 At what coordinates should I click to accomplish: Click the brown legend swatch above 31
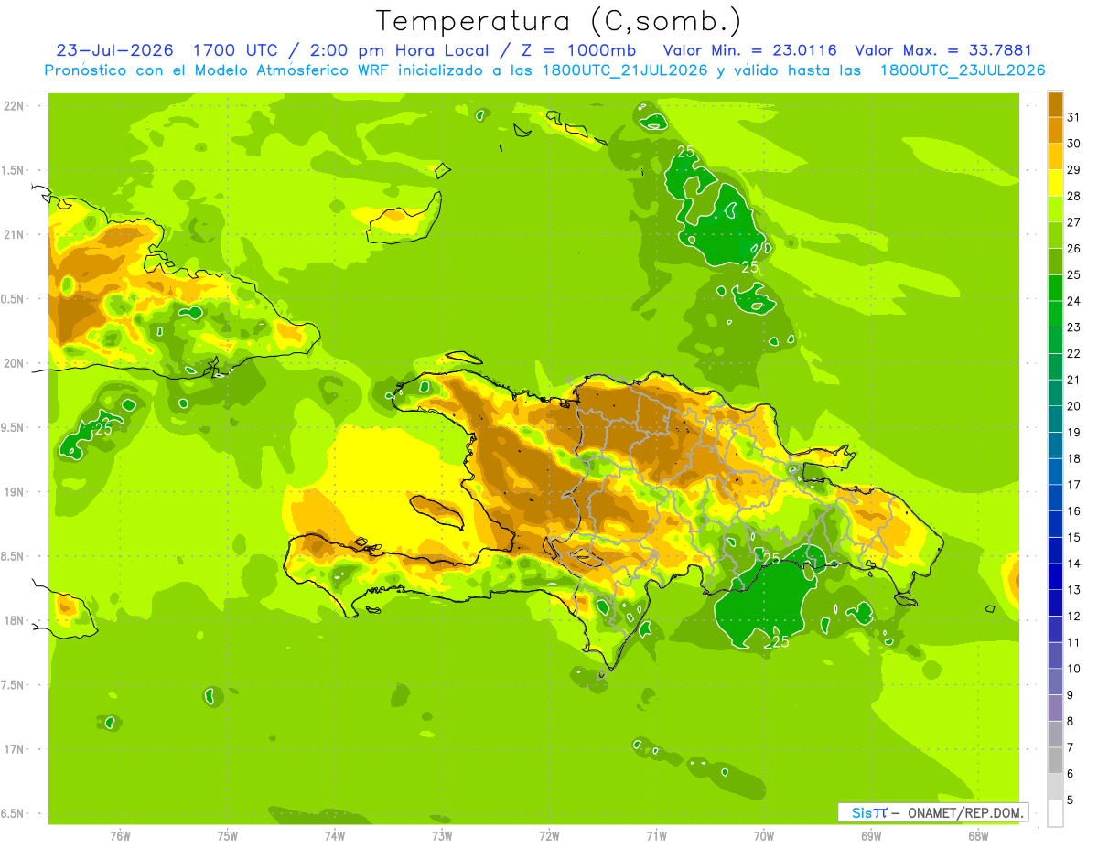pos(1055,103)
